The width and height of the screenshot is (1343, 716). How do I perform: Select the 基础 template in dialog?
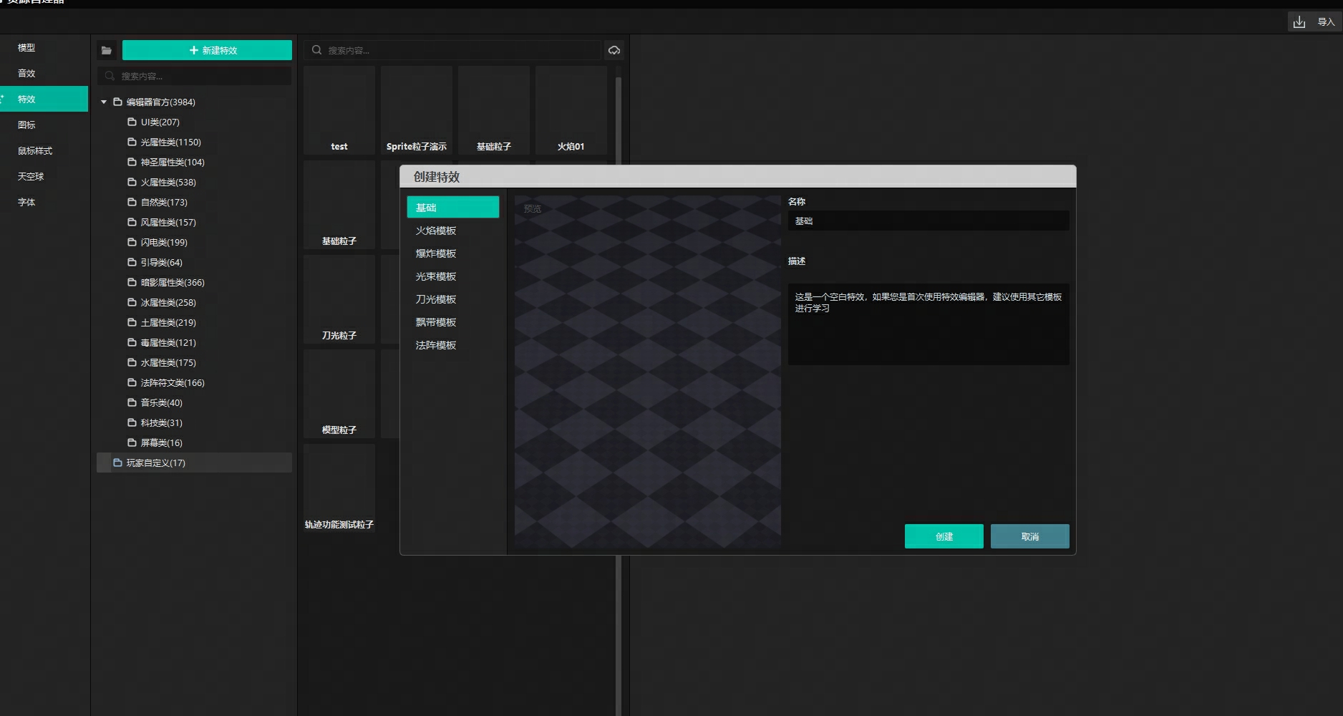coord(453,208)
